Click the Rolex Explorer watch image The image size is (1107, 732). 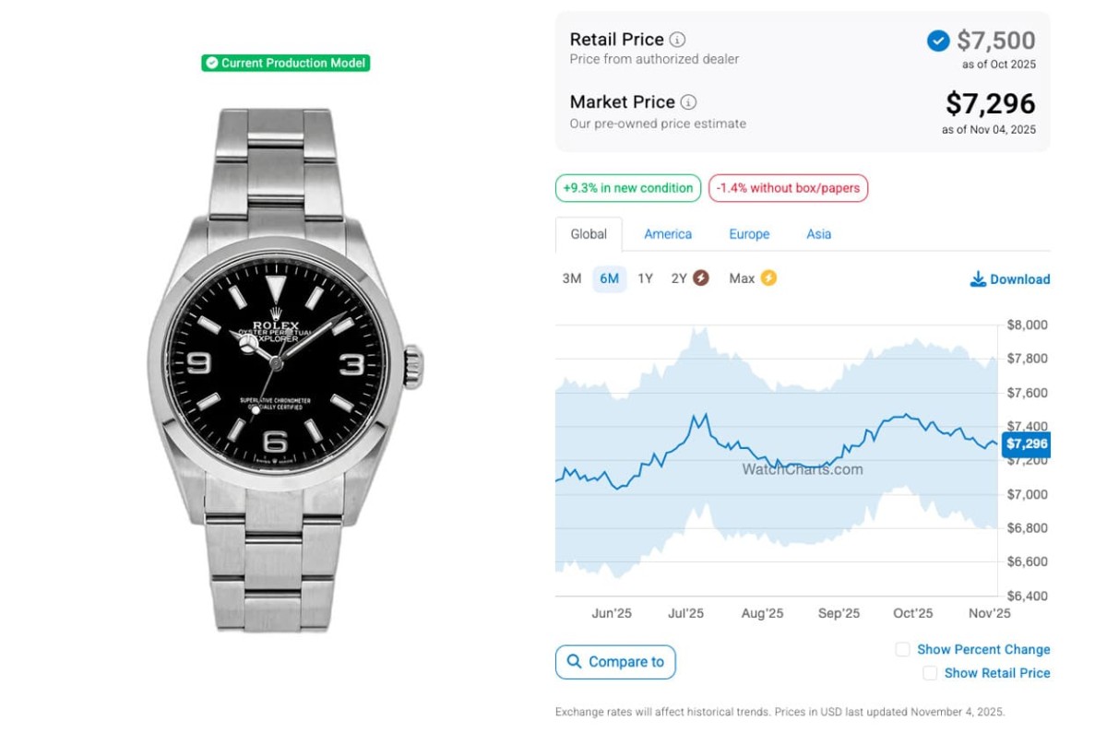284,369
